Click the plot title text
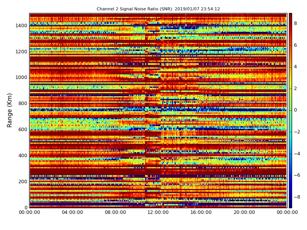Screen dimensions: 307x230 pos(158,9)
